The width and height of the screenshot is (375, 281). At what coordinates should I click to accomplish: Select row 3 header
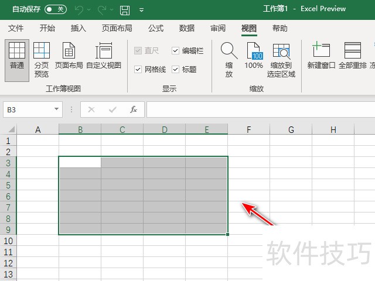[8, 163]
